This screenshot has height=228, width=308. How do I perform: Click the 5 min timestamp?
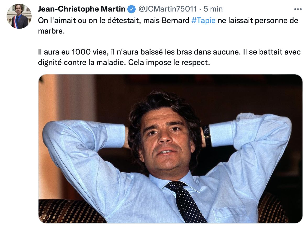point(213,9)
